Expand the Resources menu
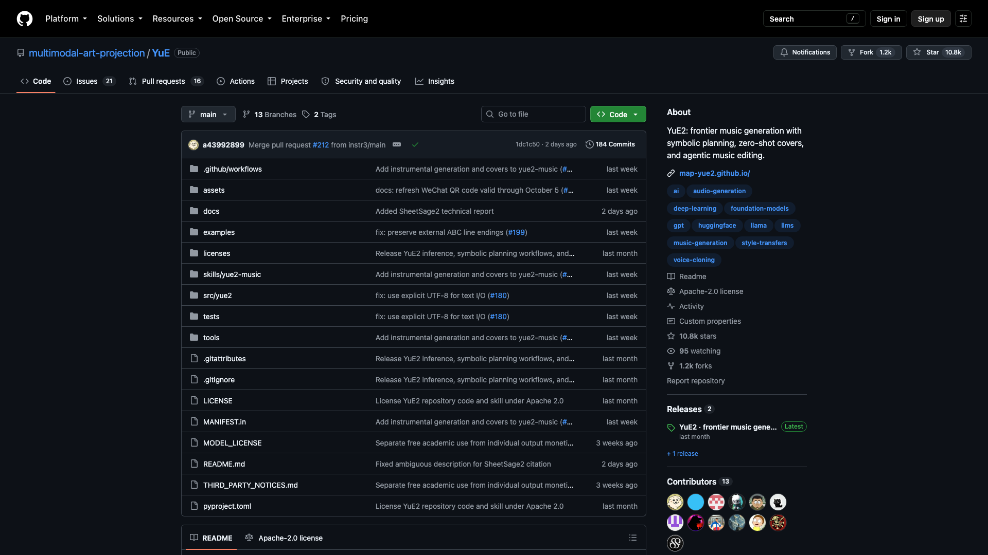The width and height of the screenshot is (988, 555). pos(177,18)
